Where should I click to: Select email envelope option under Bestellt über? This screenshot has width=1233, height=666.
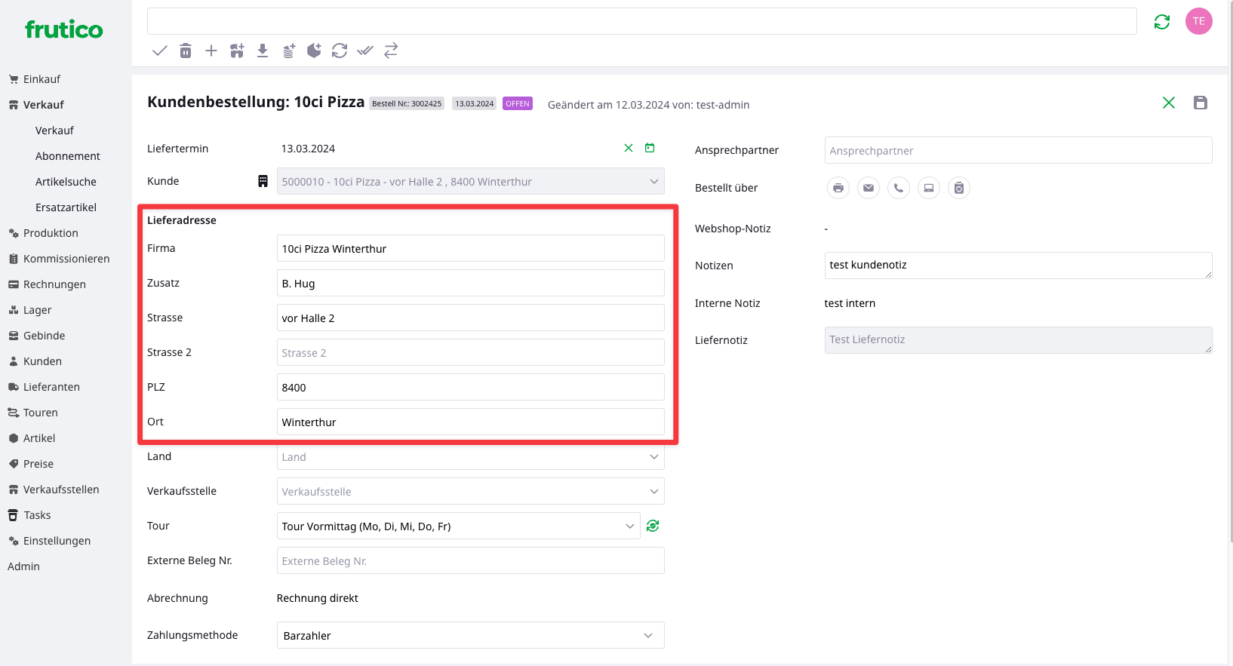click(x=868, y=188)
